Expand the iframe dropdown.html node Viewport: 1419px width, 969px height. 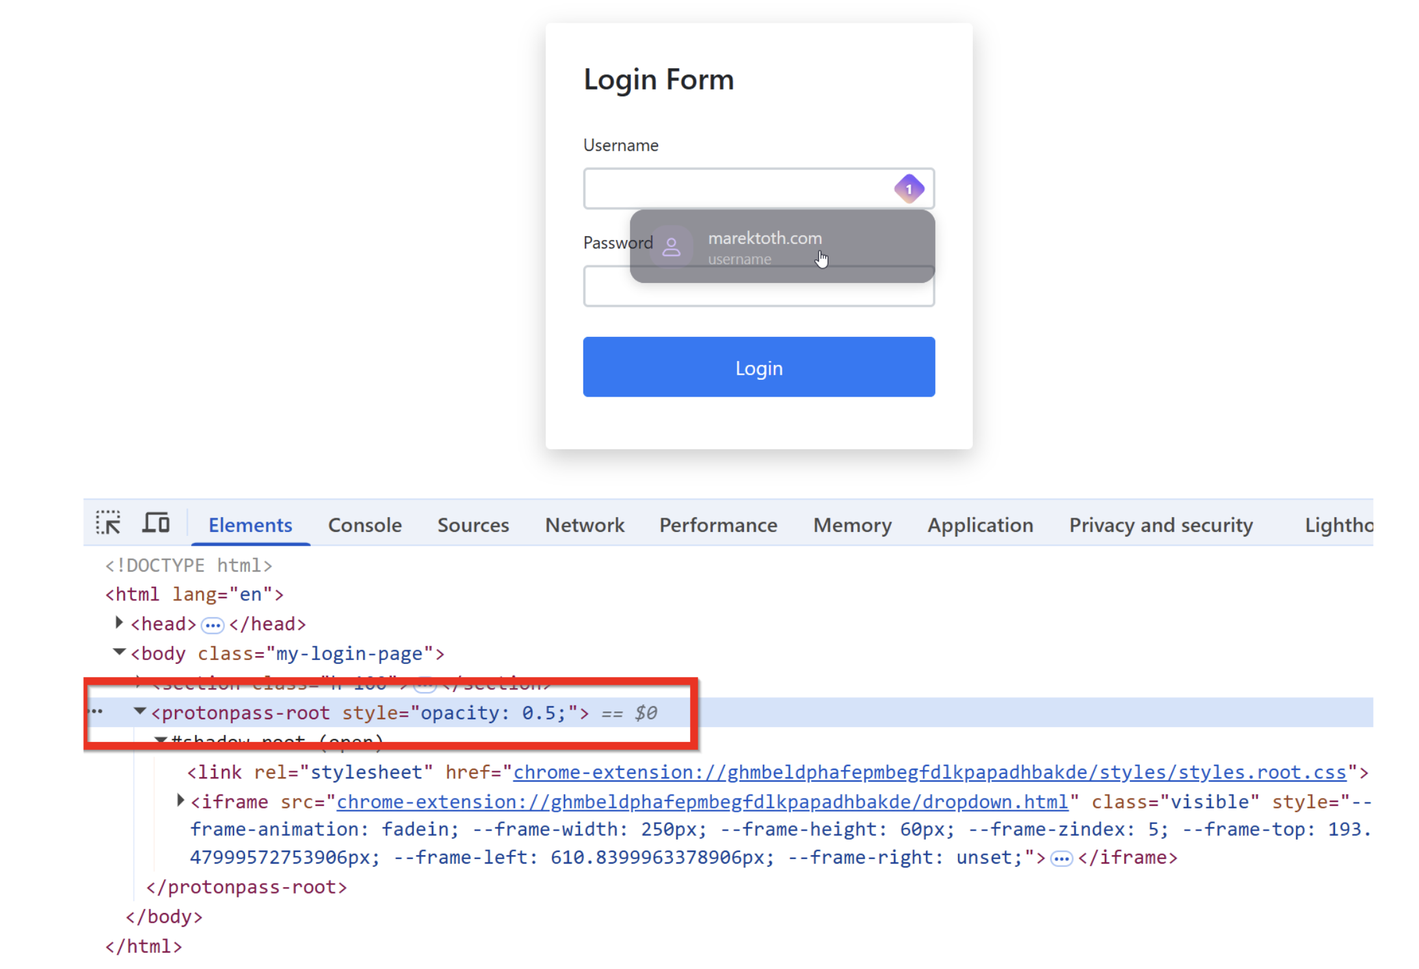181,801
